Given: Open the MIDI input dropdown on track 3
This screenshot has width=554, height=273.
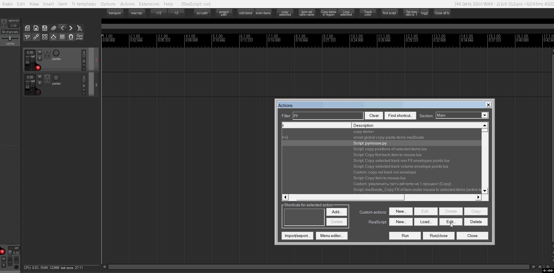Looking at the screenshot, I should (84, 85).
